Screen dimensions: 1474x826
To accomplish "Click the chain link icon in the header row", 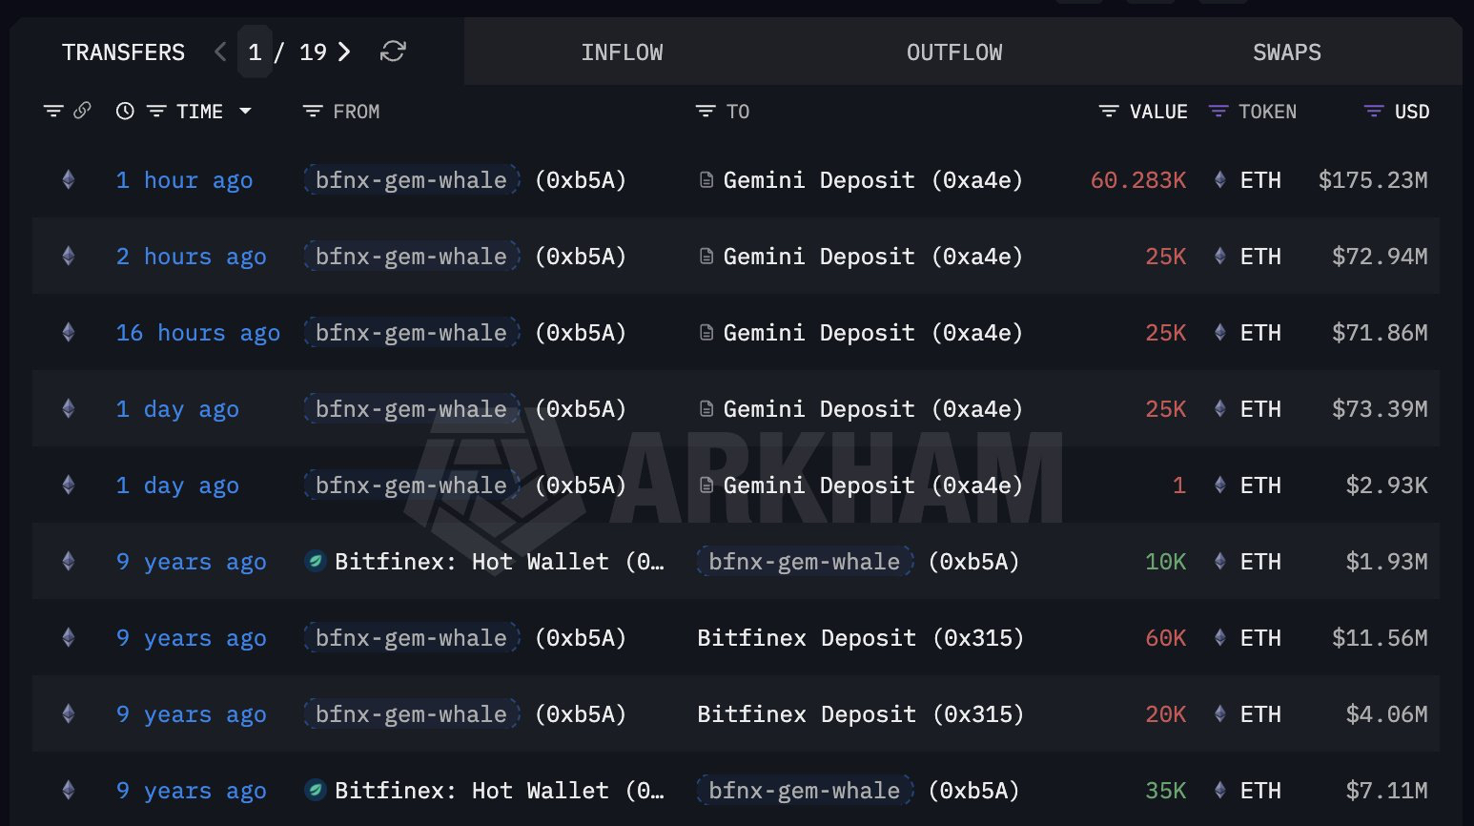I will click(x=82, y=111).
